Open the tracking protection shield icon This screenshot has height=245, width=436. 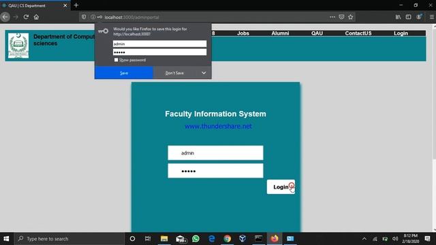(x=84, y=17)
